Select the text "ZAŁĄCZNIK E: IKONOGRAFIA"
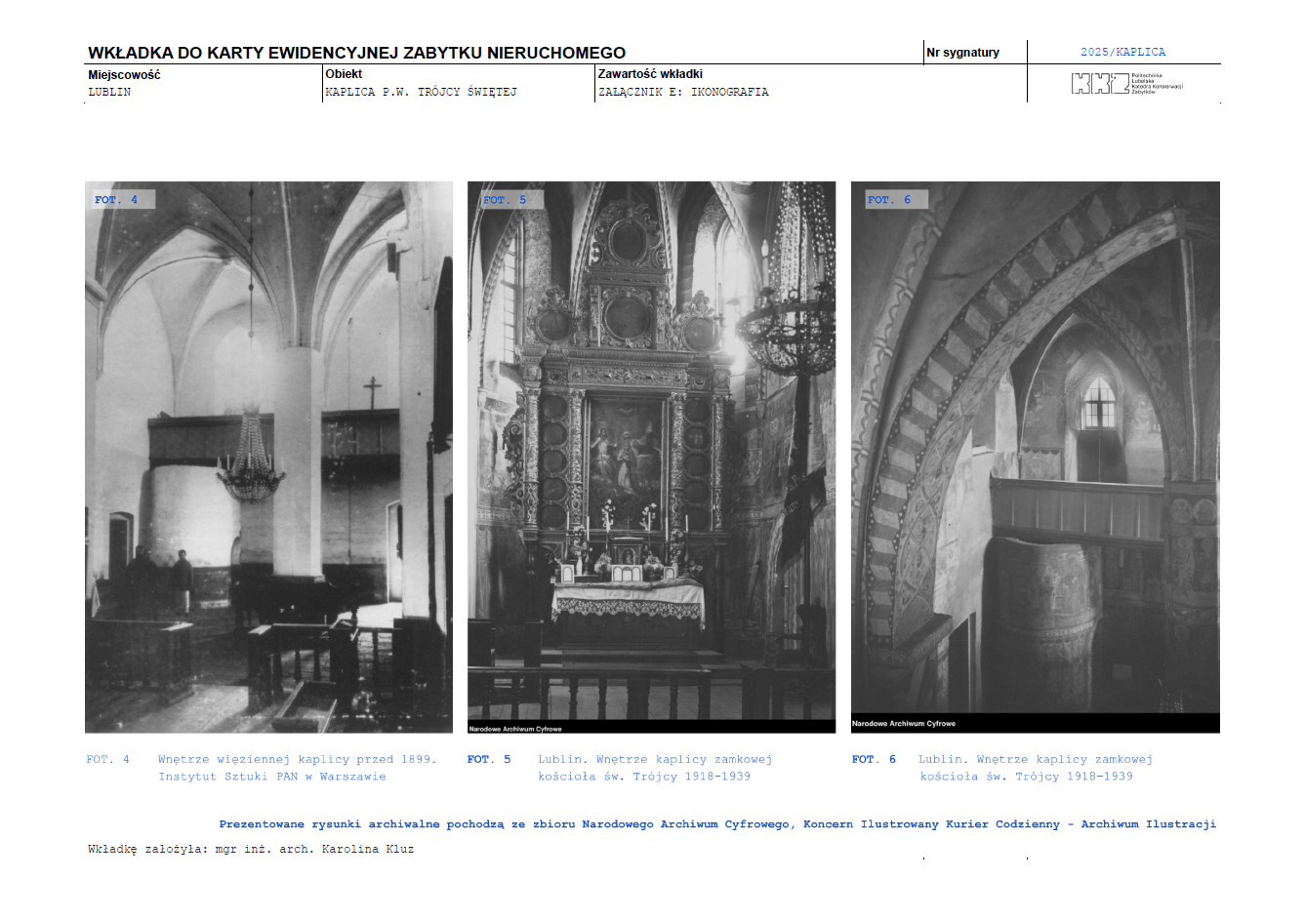Image resolution: width=1305 pixels, height=919 pixels. coord(683,92)
